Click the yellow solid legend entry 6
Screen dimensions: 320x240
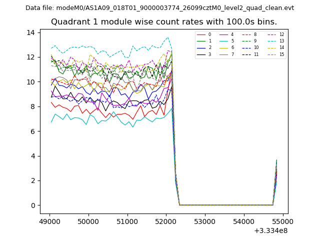227,47
